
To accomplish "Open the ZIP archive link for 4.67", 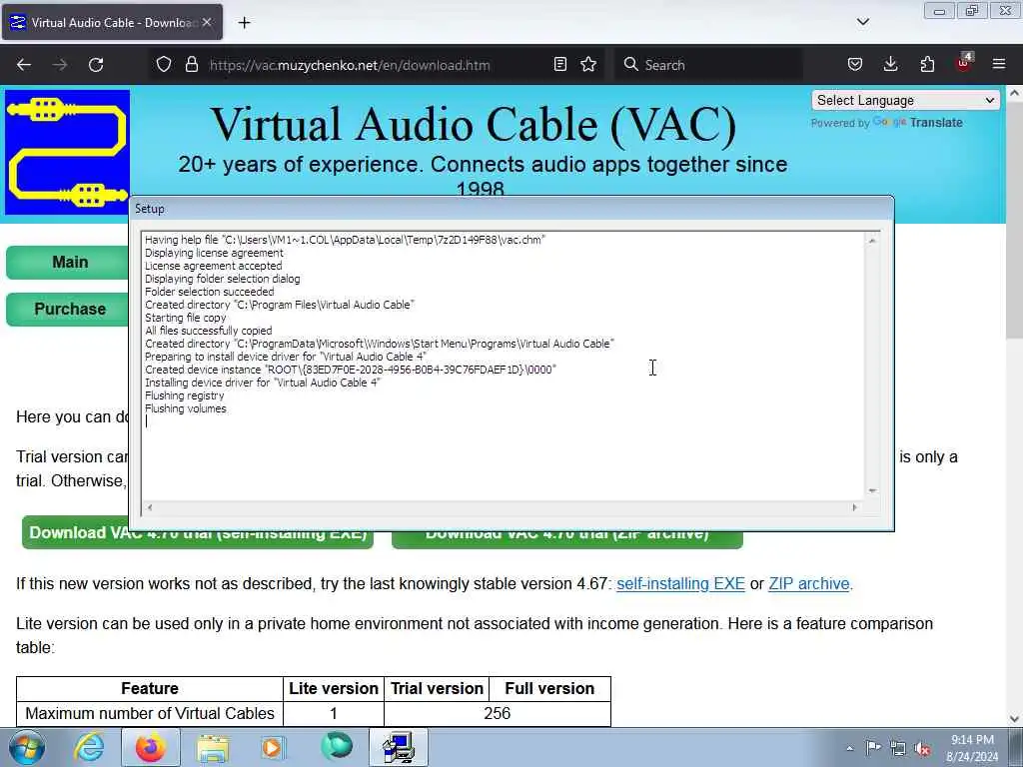I will (x=809, y=583).
